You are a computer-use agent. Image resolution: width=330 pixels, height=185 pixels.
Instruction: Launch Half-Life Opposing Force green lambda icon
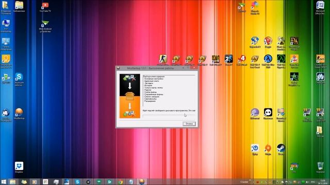click(x=281, y=61)
